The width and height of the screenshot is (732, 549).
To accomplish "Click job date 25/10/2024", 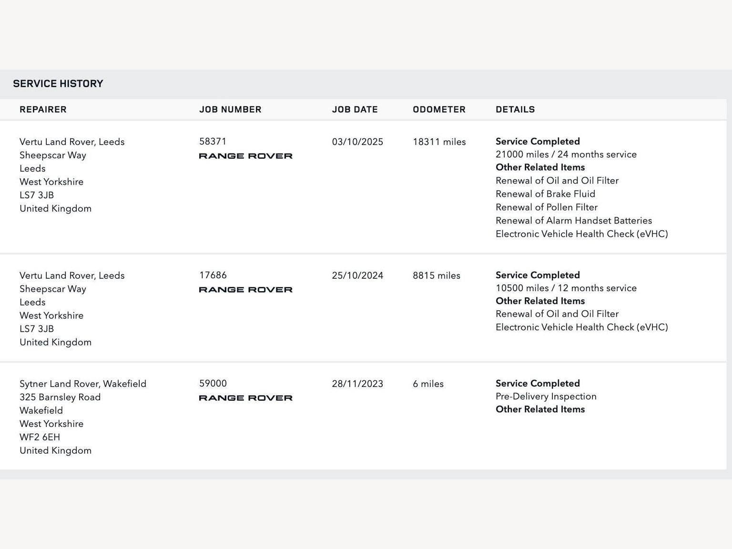I will pyautogui.click(x=357, y=276).
